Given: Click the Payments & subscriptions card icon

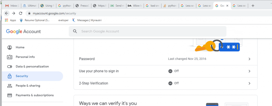Looking at the screenshot, I should point(10,95).
